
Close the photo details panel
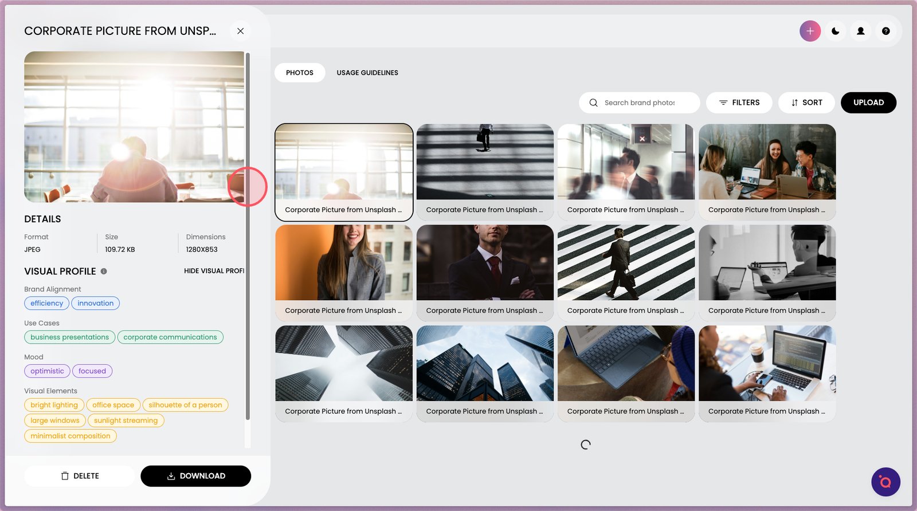(x=240, y=31)
